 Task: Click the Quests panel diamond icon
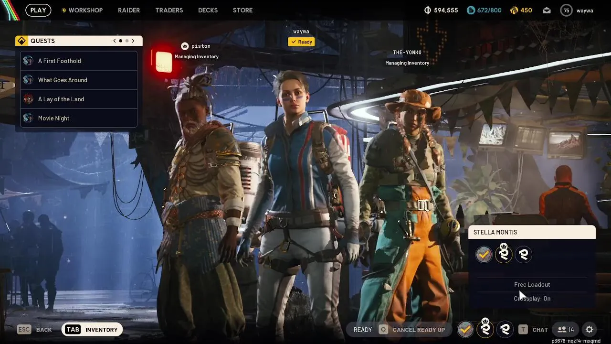pos(21,41)
